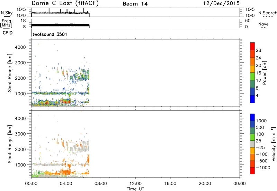
Task: Click the 'Beam 14' label
Action: 135,4
